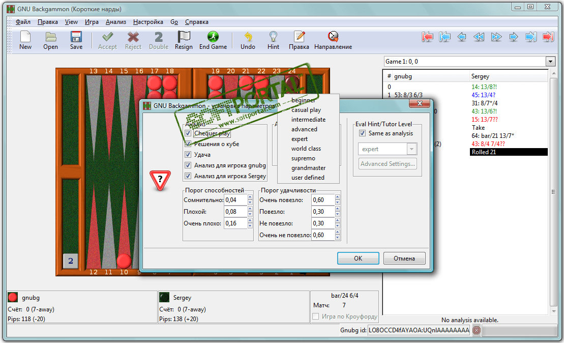
Task: Undo the move with Undo icon
Action: [248, 37]
